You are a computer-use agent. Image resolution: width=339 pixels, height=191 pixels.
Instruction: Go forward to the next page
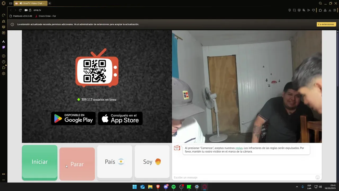coord(15,10)
